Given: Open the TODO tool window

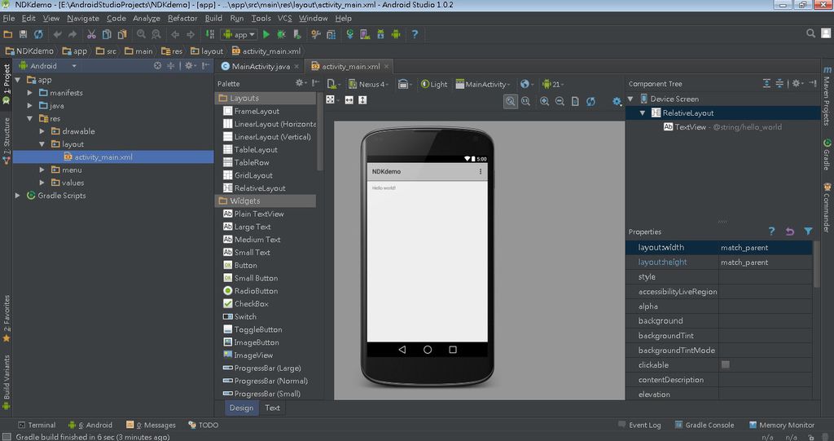Looking at the screenshot, I should (203, 425).
